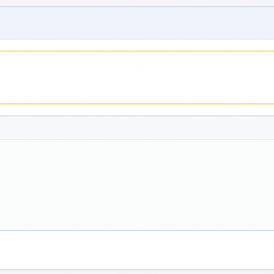Click the upper yellow border line
The width and height of the screenshot is (274, 274).
click(x=137, y=51)
